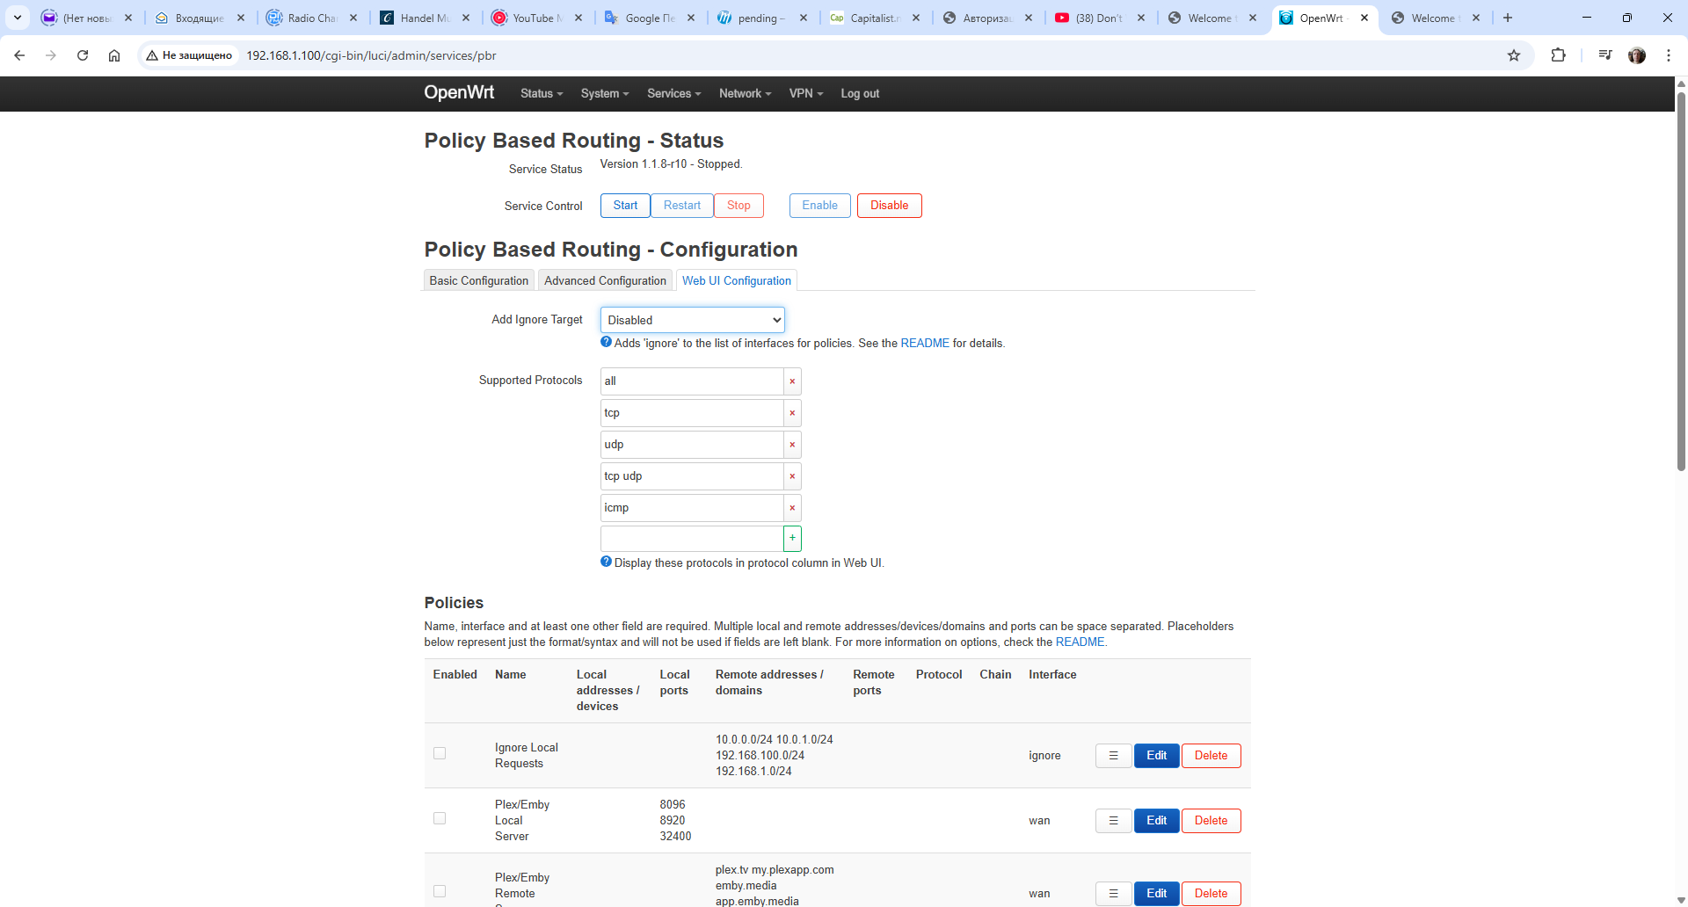This screenshot has width=1688, height=907.
Task: Switch to the Google Переводчик browser tab
Action: pyautogui.click(x=651, y=18)
